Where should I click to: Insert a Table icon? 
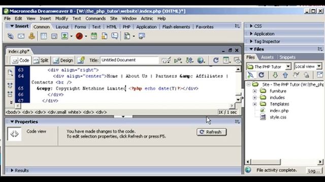coord(44,36)
